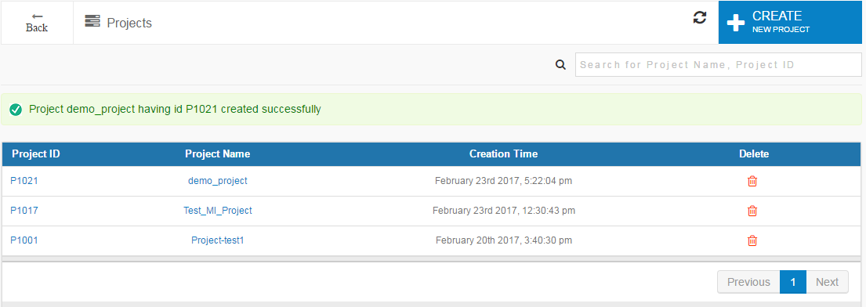
Task: Delete the demo_project row via trash icon
Action: tap(752, 181)
